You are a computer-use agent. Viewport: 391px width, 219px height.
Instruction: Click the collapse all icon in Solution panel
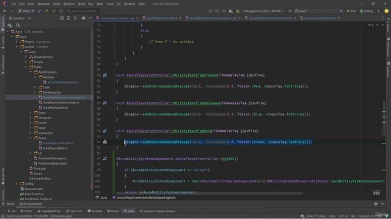point(75,18)
